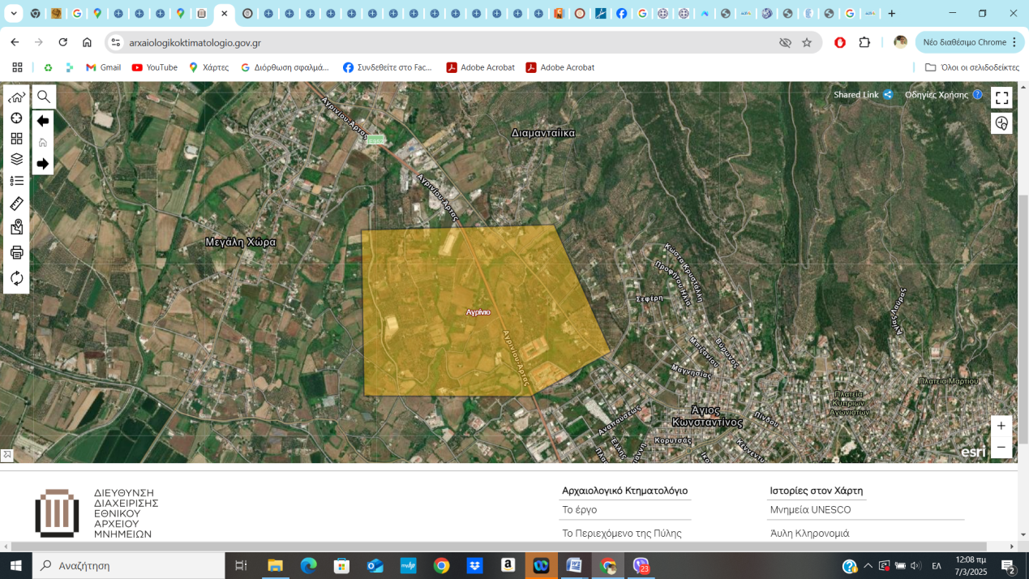Open the YouTube bookmark
1029x579 pixels.
tap(154, 67)
